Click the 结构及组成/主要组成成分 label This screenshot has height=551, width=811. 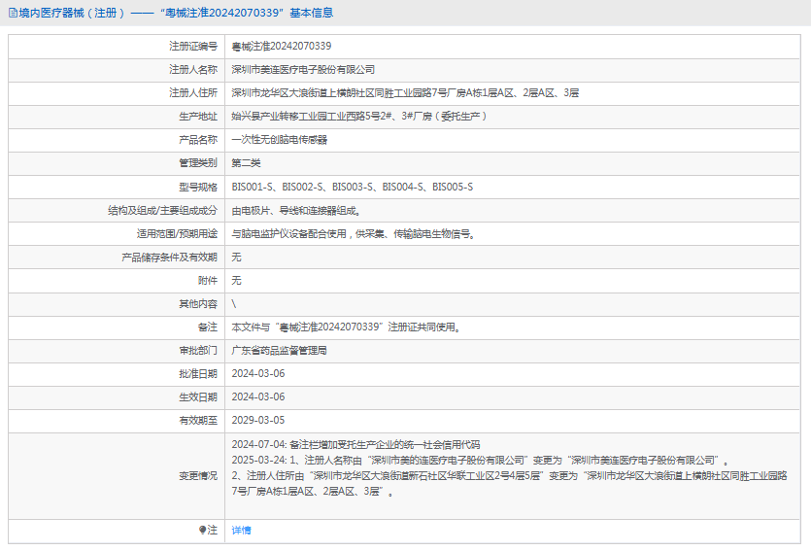pyautogui.click(x=162, y=211)
